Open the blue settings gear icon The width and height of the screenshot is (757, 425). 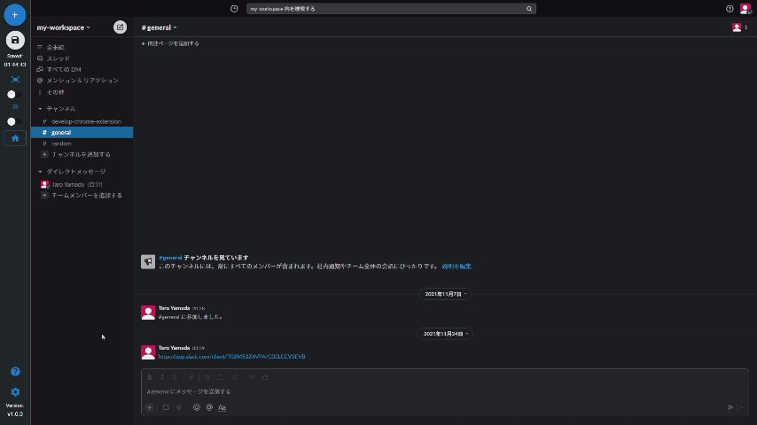click(15, 392)
